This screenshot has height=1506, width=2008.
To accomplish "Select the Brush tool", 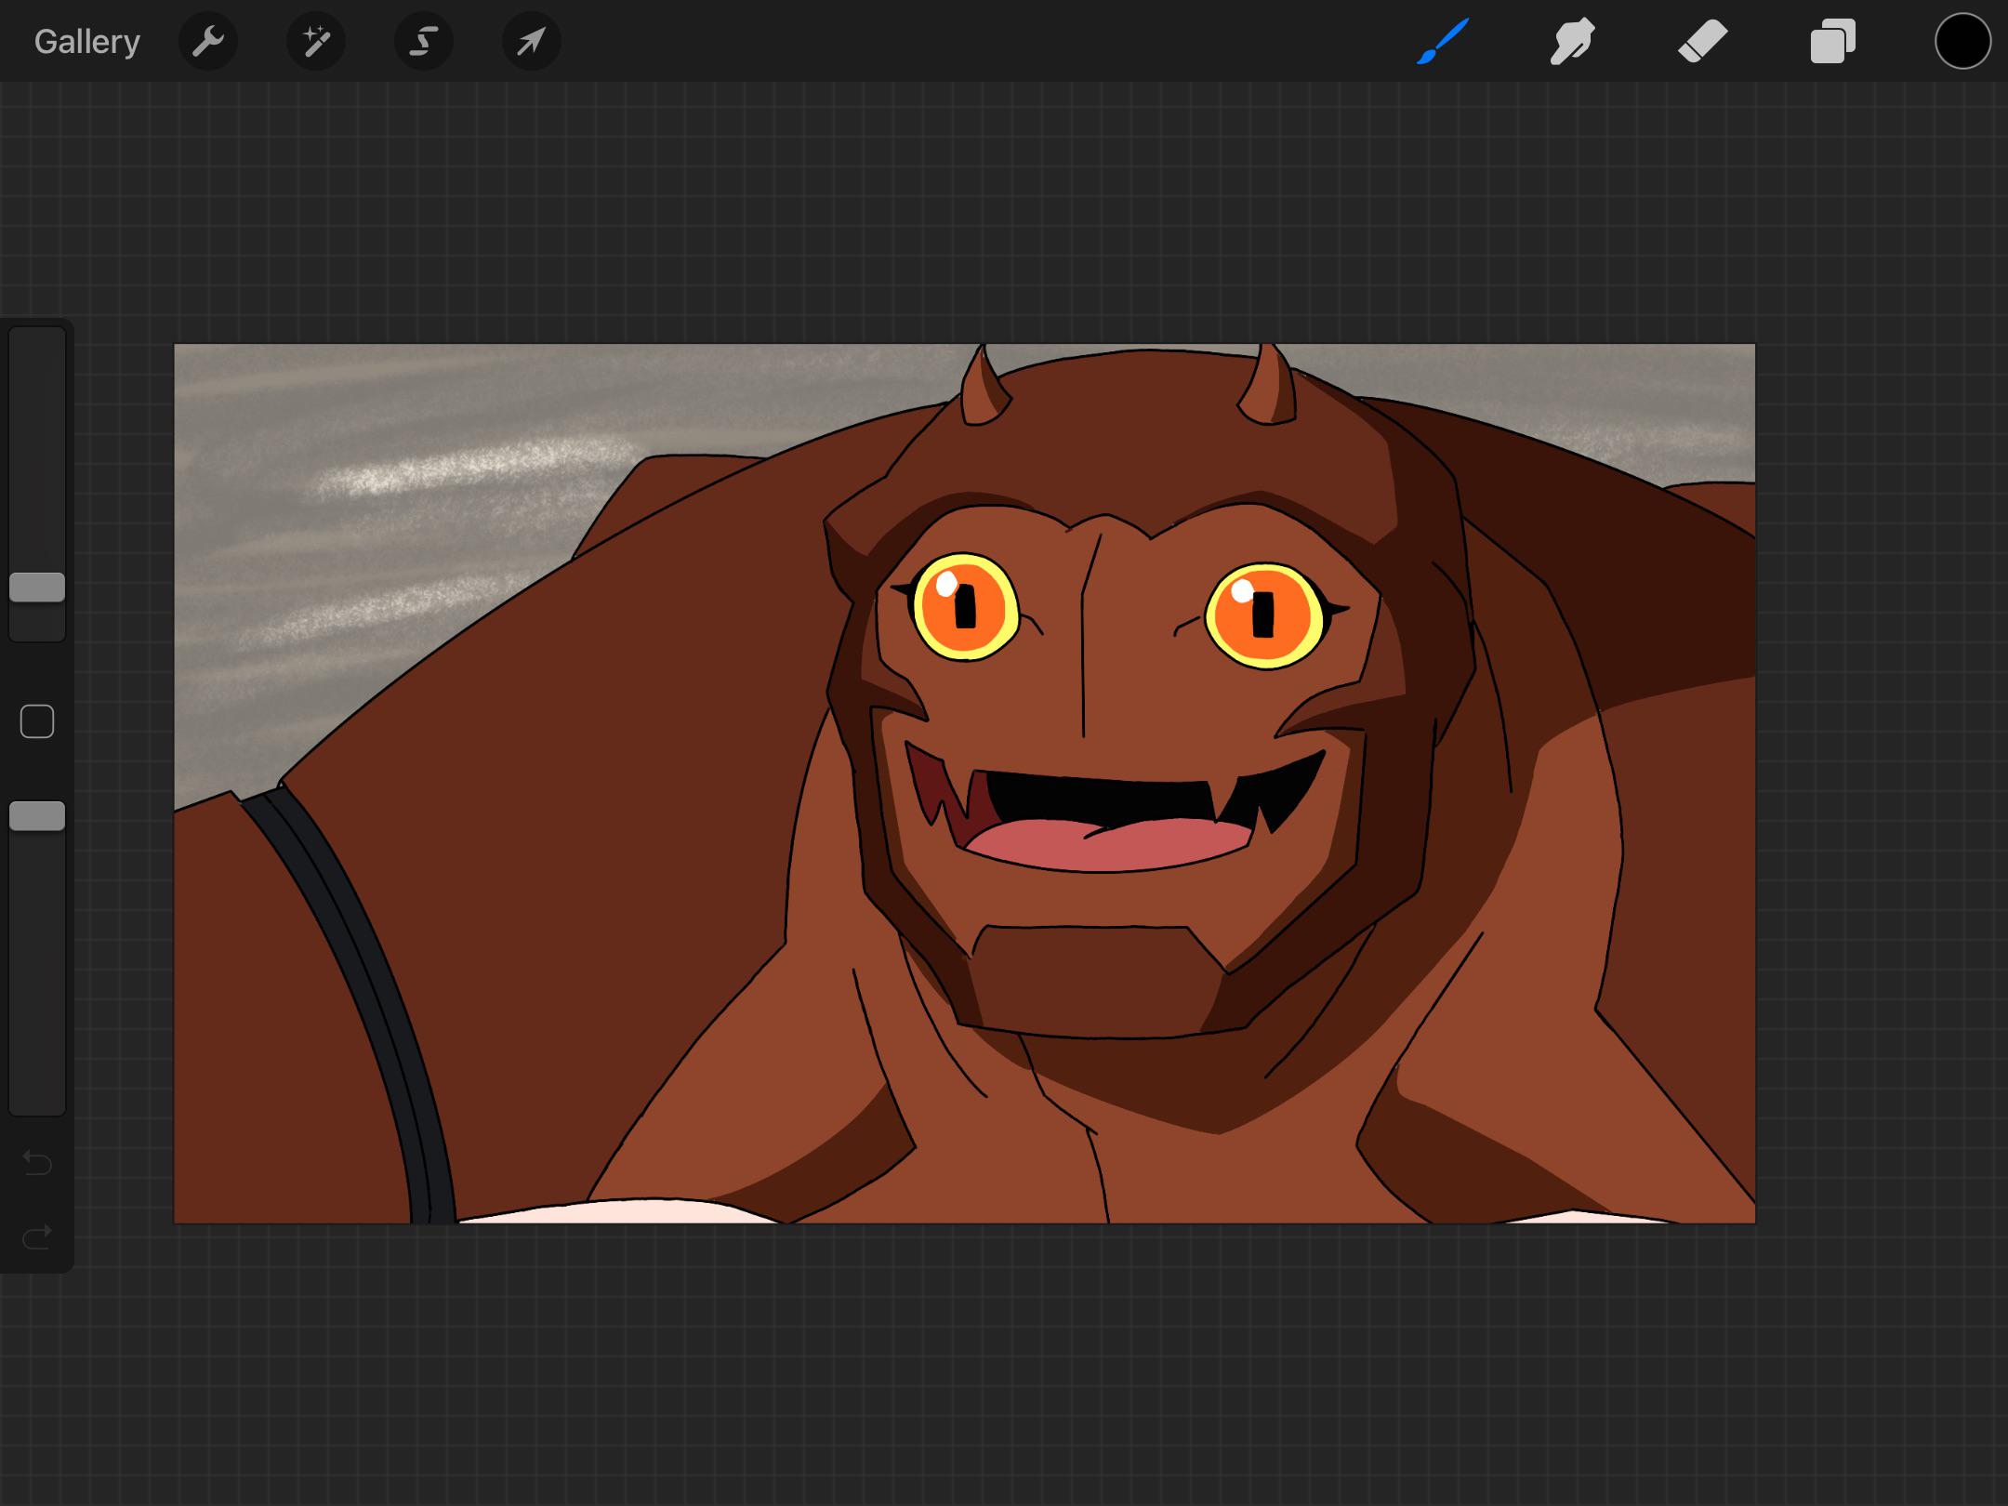I will click(x=1443, y=41).
